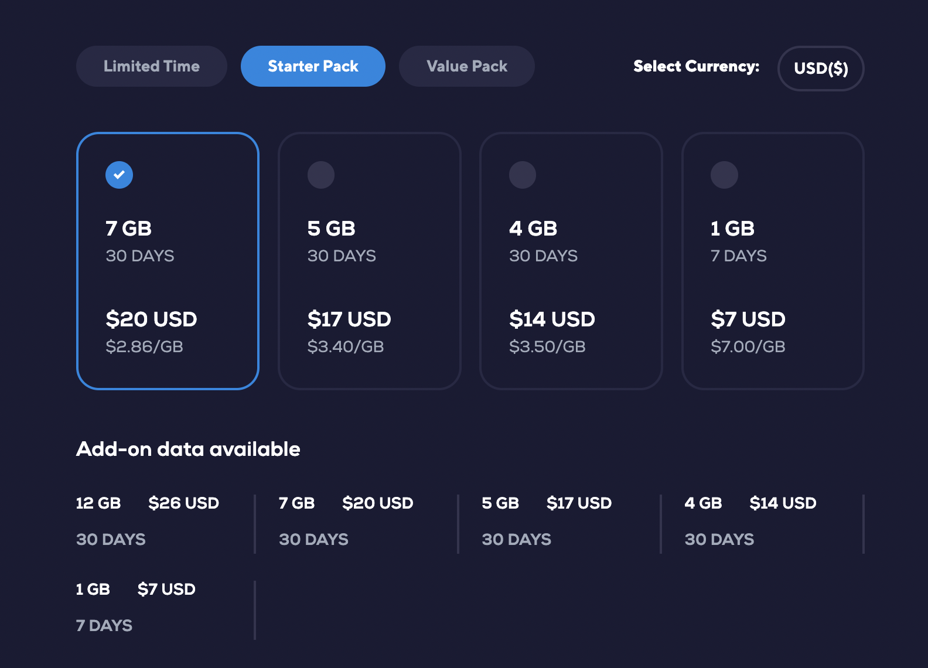Select the Starter Pack tab

pos(313,66)
